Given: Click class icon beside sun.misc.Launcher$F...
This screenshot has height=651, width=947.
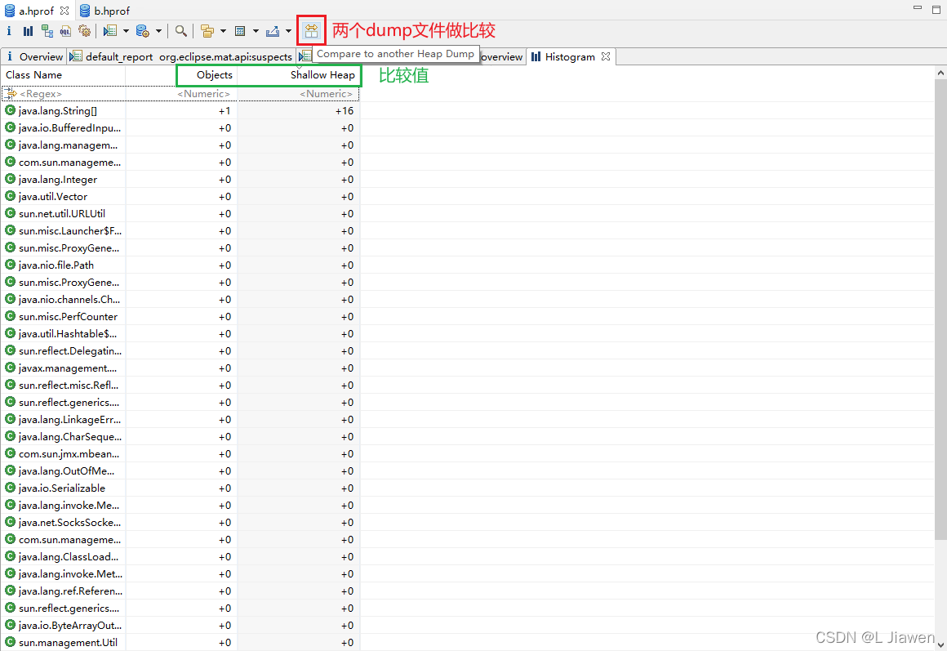Looking at the screenshot, I should click(10, 230).
